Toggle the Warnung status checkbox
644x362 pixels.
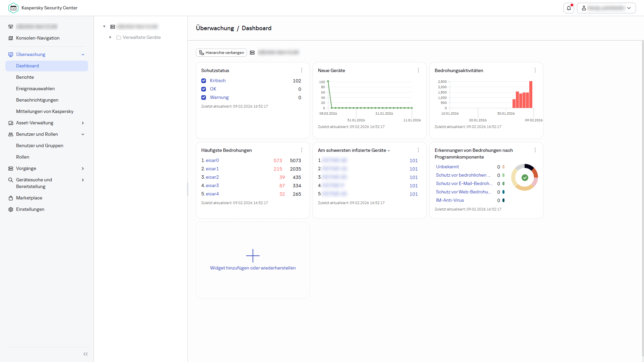(x=204, y=98)
